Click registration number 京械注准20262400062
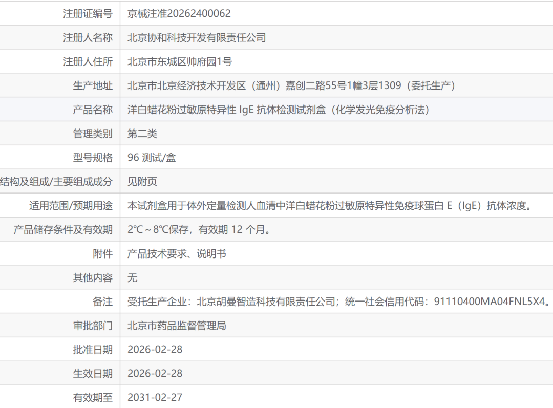The width and height of the screenshot is (553, 408). [x=179, y=14]
